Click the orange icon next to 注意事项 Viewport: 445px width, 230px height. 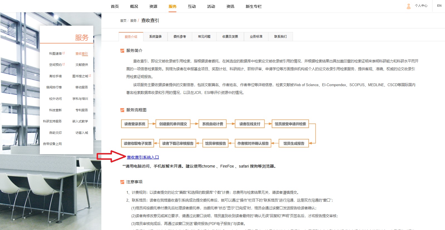point(122,182)
